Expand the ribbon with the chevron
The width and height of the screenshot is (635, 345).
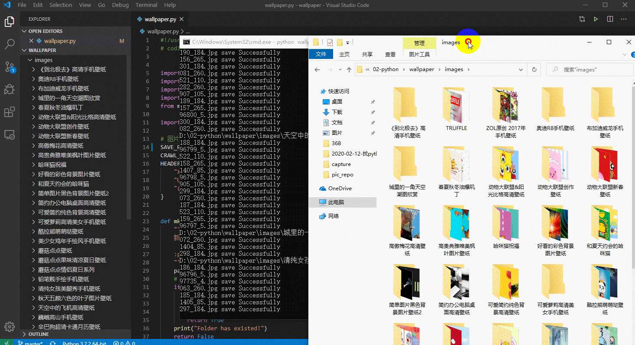[624, 55]
